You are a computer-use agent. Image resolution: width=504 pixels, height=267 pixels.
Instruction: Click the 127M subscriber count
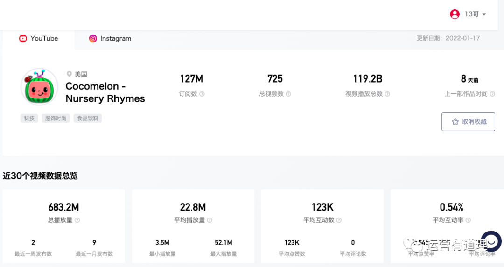point(192,79)
